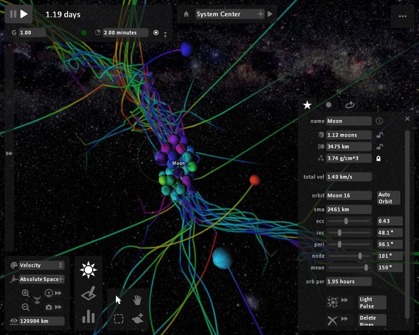Open the sun lighting panel

tap(88, 270)
